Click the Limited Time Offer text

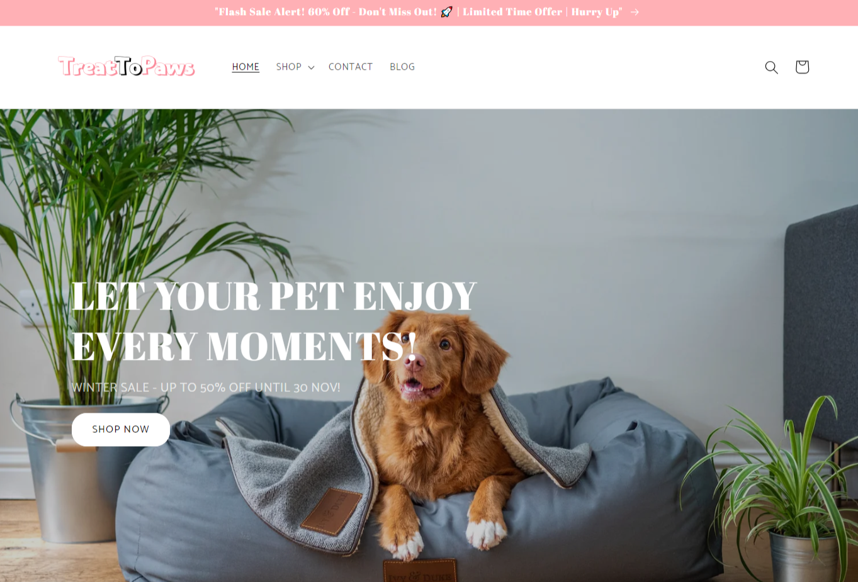(x=512, y=12)
